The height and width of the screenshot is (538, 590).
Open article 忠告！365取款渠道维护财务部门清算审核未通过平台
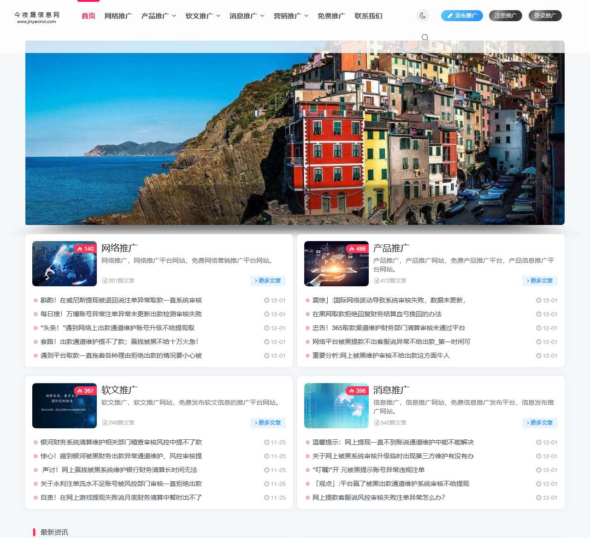coord(389,328)
